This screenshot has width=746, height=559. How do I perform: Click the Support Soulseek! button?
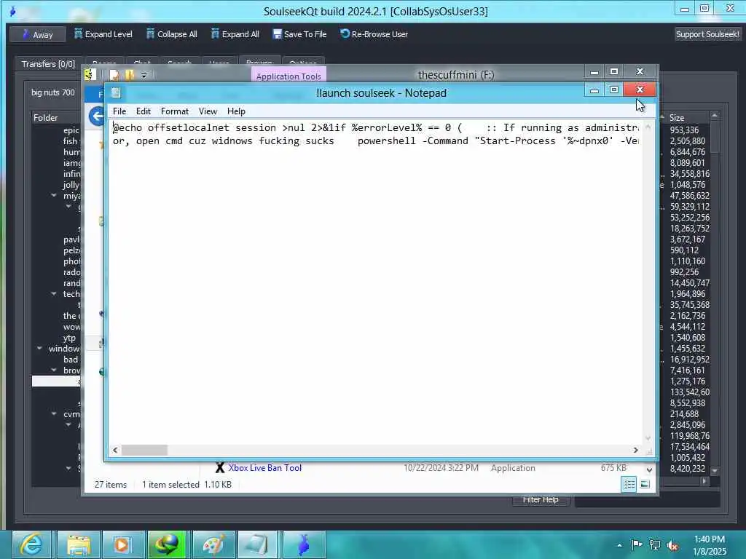pyautogui.click(x=707, y=34)
